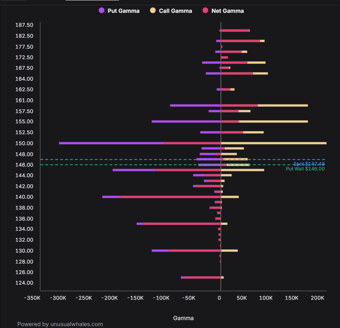Click the 146.00 strike label
This screenshot has width=340, height=328.
[24, 165]
